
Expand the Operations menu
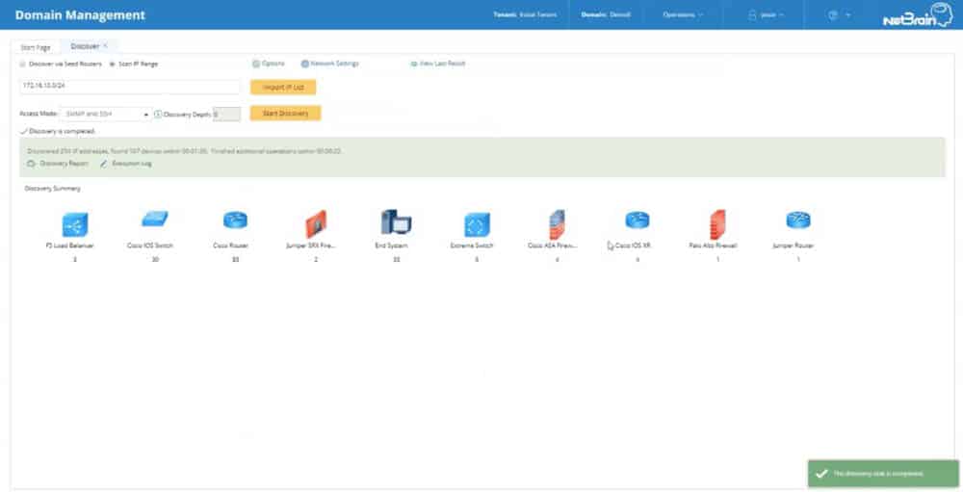[683, 14]
